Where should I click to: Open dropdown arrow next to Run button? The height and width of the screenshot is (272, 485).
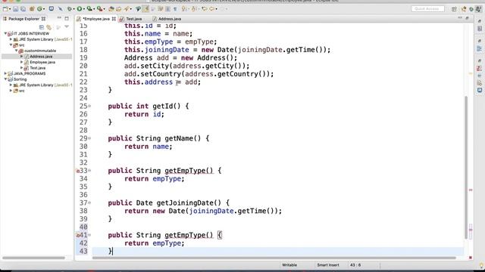coord(84,9)
